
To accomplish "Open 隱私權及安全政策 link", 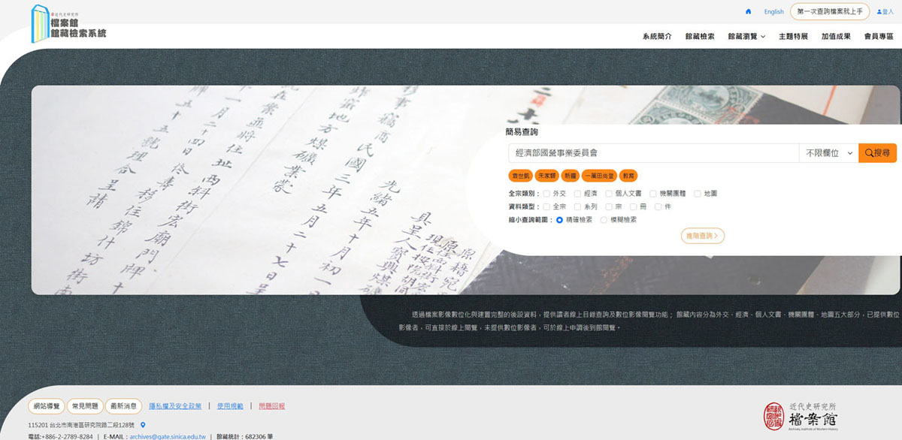I will pos(175,406).
